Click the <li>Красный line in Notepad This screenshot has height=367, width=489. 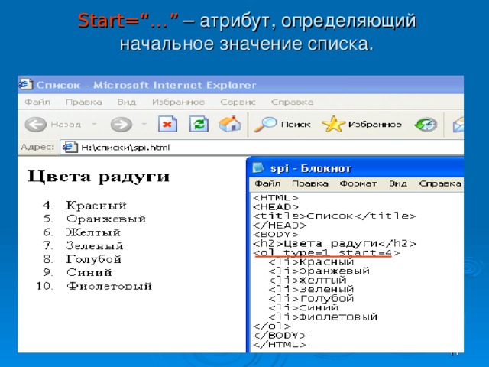(311, 261)
